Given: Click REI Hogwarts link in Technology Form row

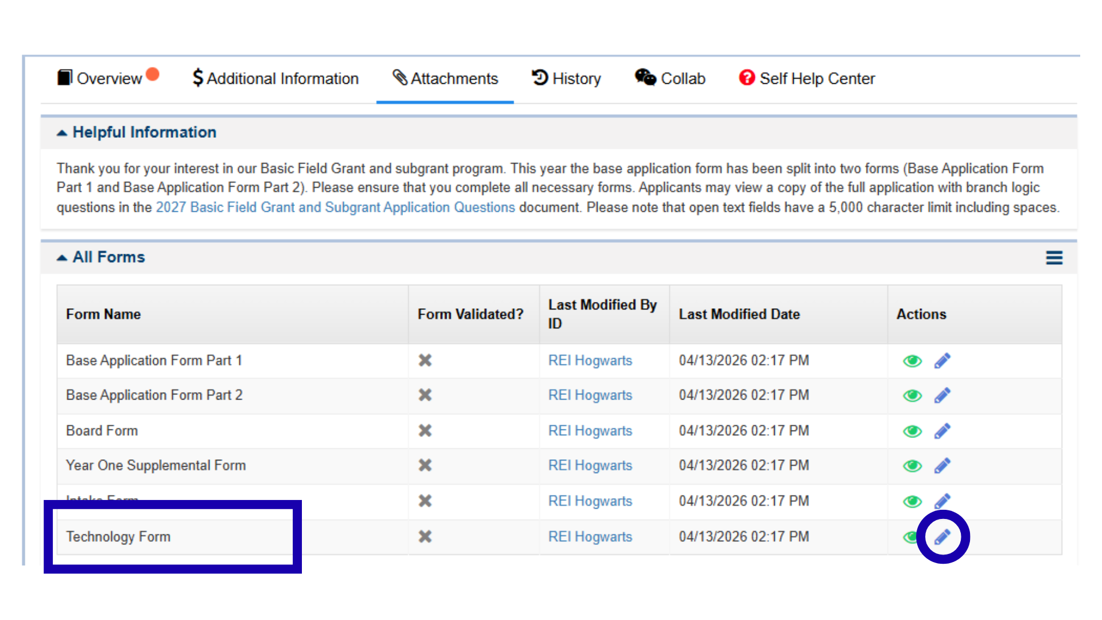Looking at the screenshot, I should click(590, 537).
